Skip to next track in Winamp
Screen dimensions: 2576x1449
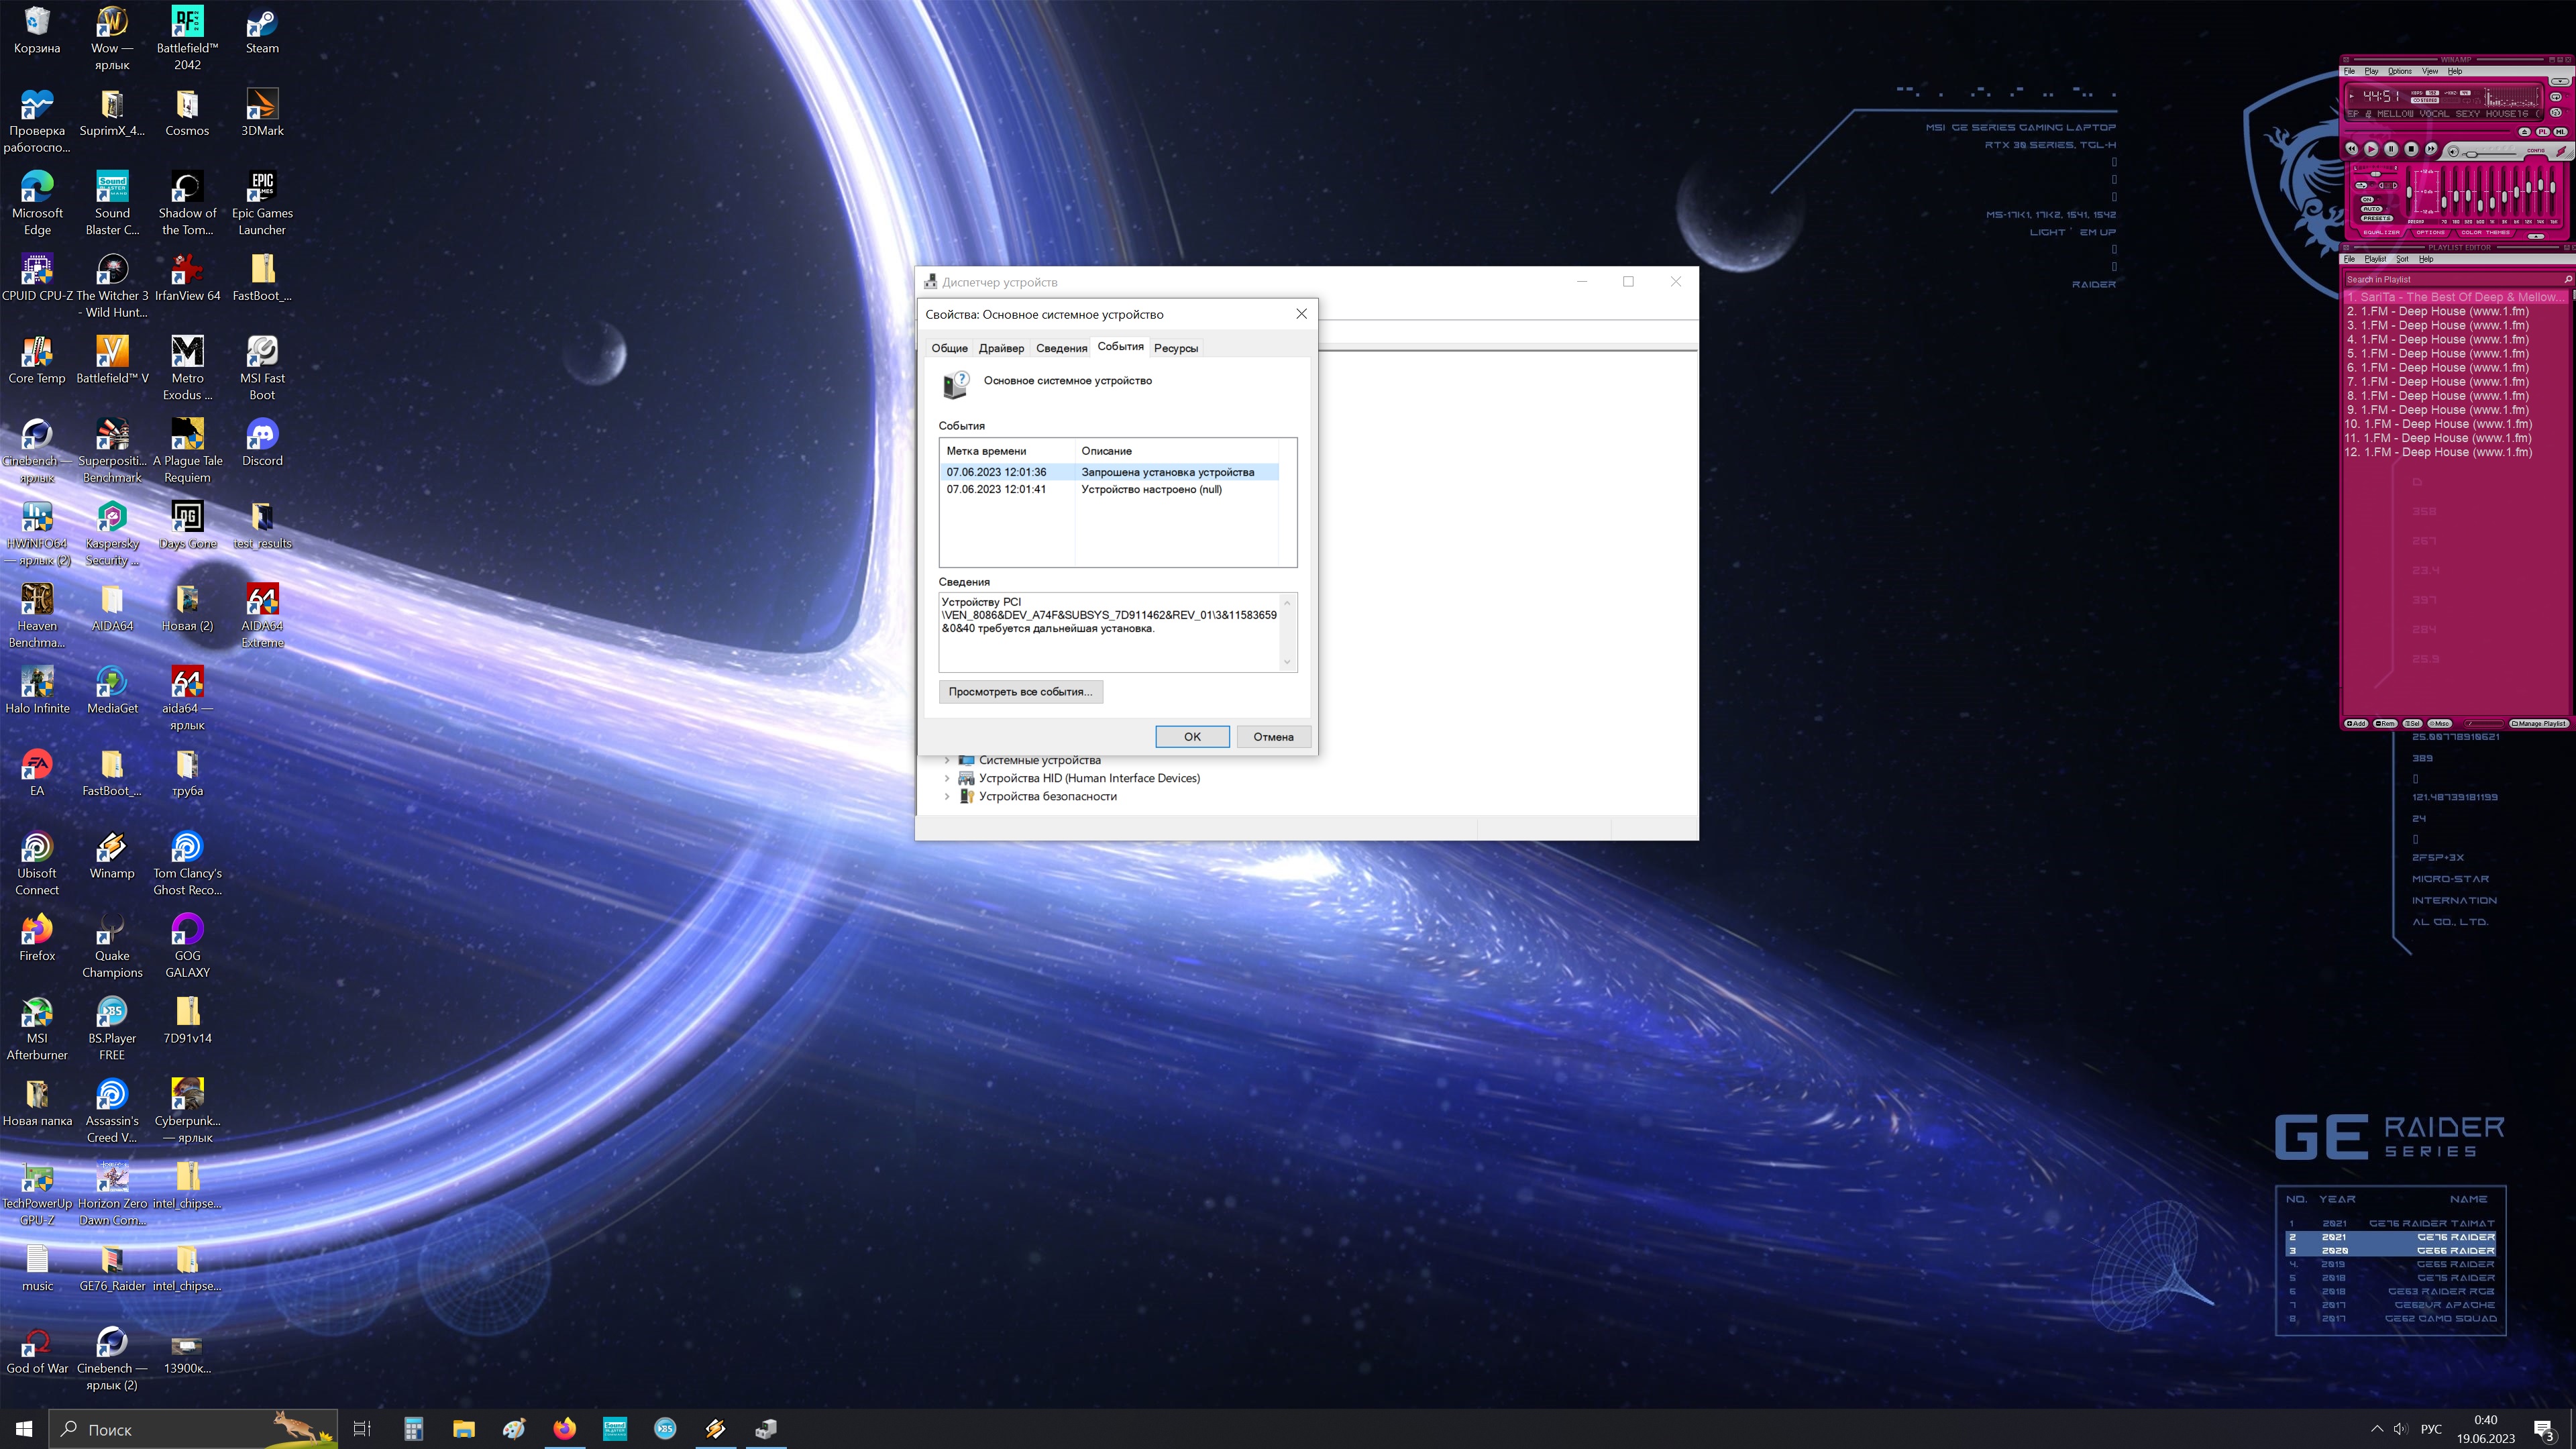pyautogui.click(x=2431, y=149)
